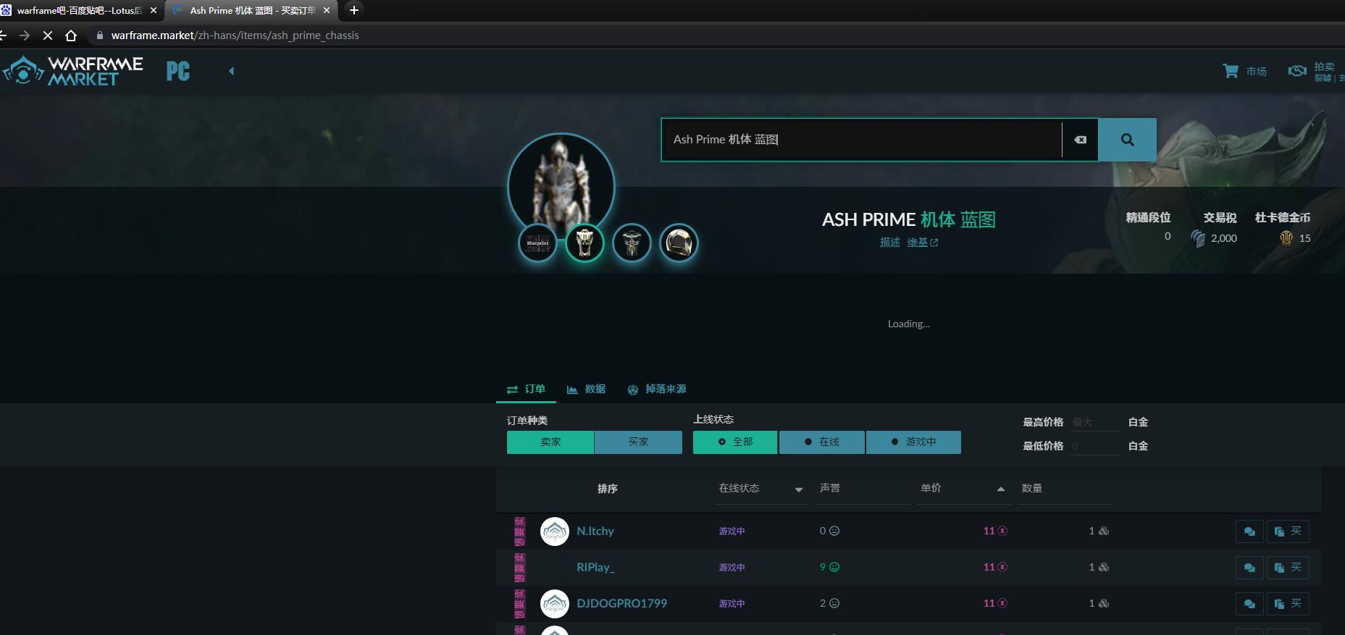Copy buy message for N.Itchy's order
Image resolution: width=1345 pixels, height=635 pixels.
[1288, 531]
